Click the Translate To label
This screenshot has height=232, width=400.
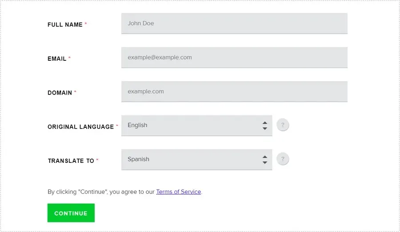(71, 161)
